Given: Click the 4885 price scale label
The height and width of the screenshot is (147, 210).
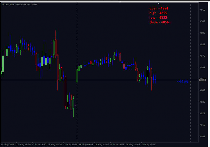Looking at the screenshot, I should point(202,44).
